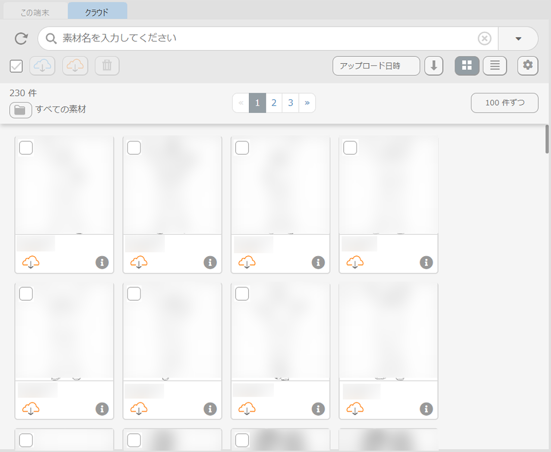Click the blue cloud download toolbar button
This screenshot has height=452, width=551.
pyautogui.click(x=42, y=66)
